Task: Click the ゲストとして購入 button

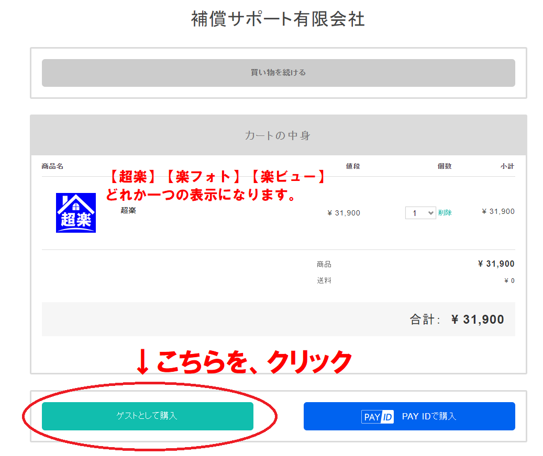Action: (x=147, y=416)
